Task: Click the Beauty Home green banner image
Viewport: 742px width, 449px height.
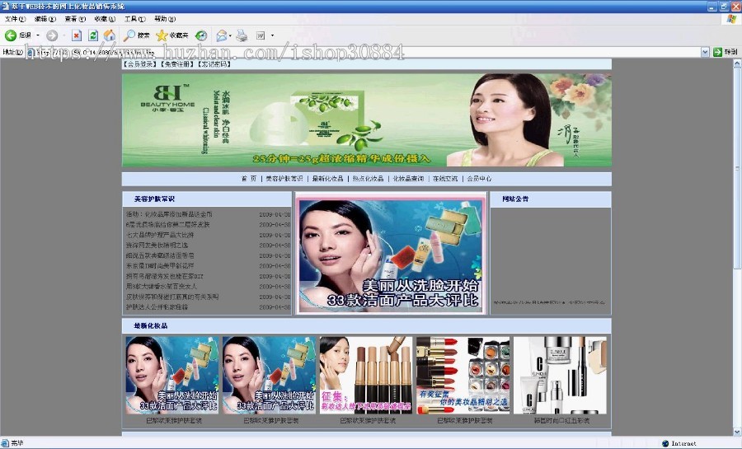Action: (367, 119)
